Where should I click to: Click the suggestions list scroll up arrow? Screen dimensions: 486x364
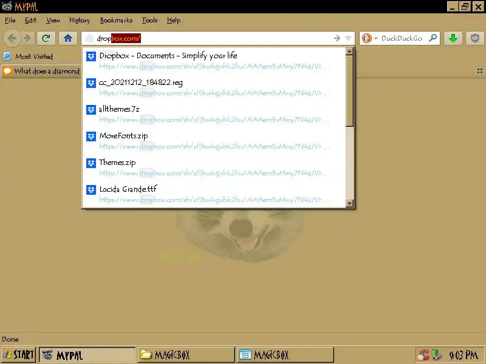coord(349,52)
